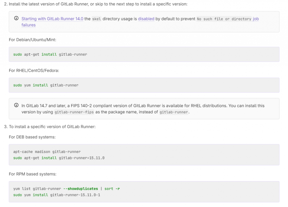Click the 'For RPM based systems:' label
The width and height of the screenshot is (288, 207).
pos(33,174)
